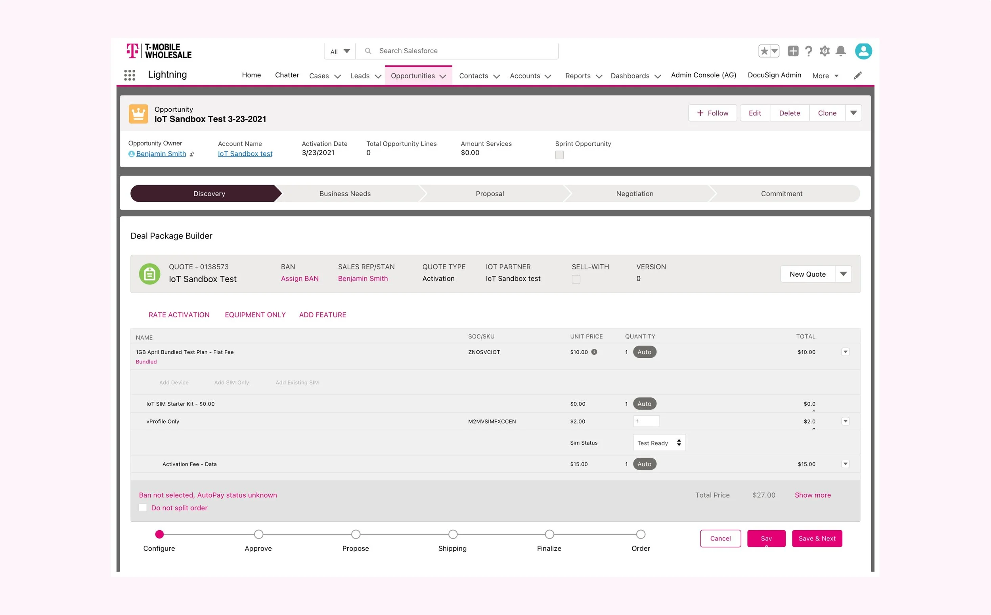
Task: Click the pencil edit navigation icon
Action: click(857, 76)
